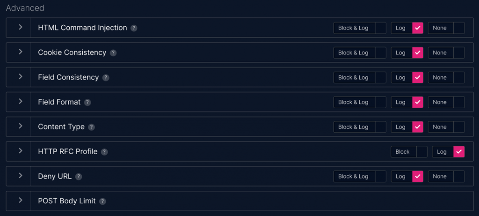Viewport: 479px width, 216px height.
Task: Open help icon for HTML Command Injection
Action: 134,28
